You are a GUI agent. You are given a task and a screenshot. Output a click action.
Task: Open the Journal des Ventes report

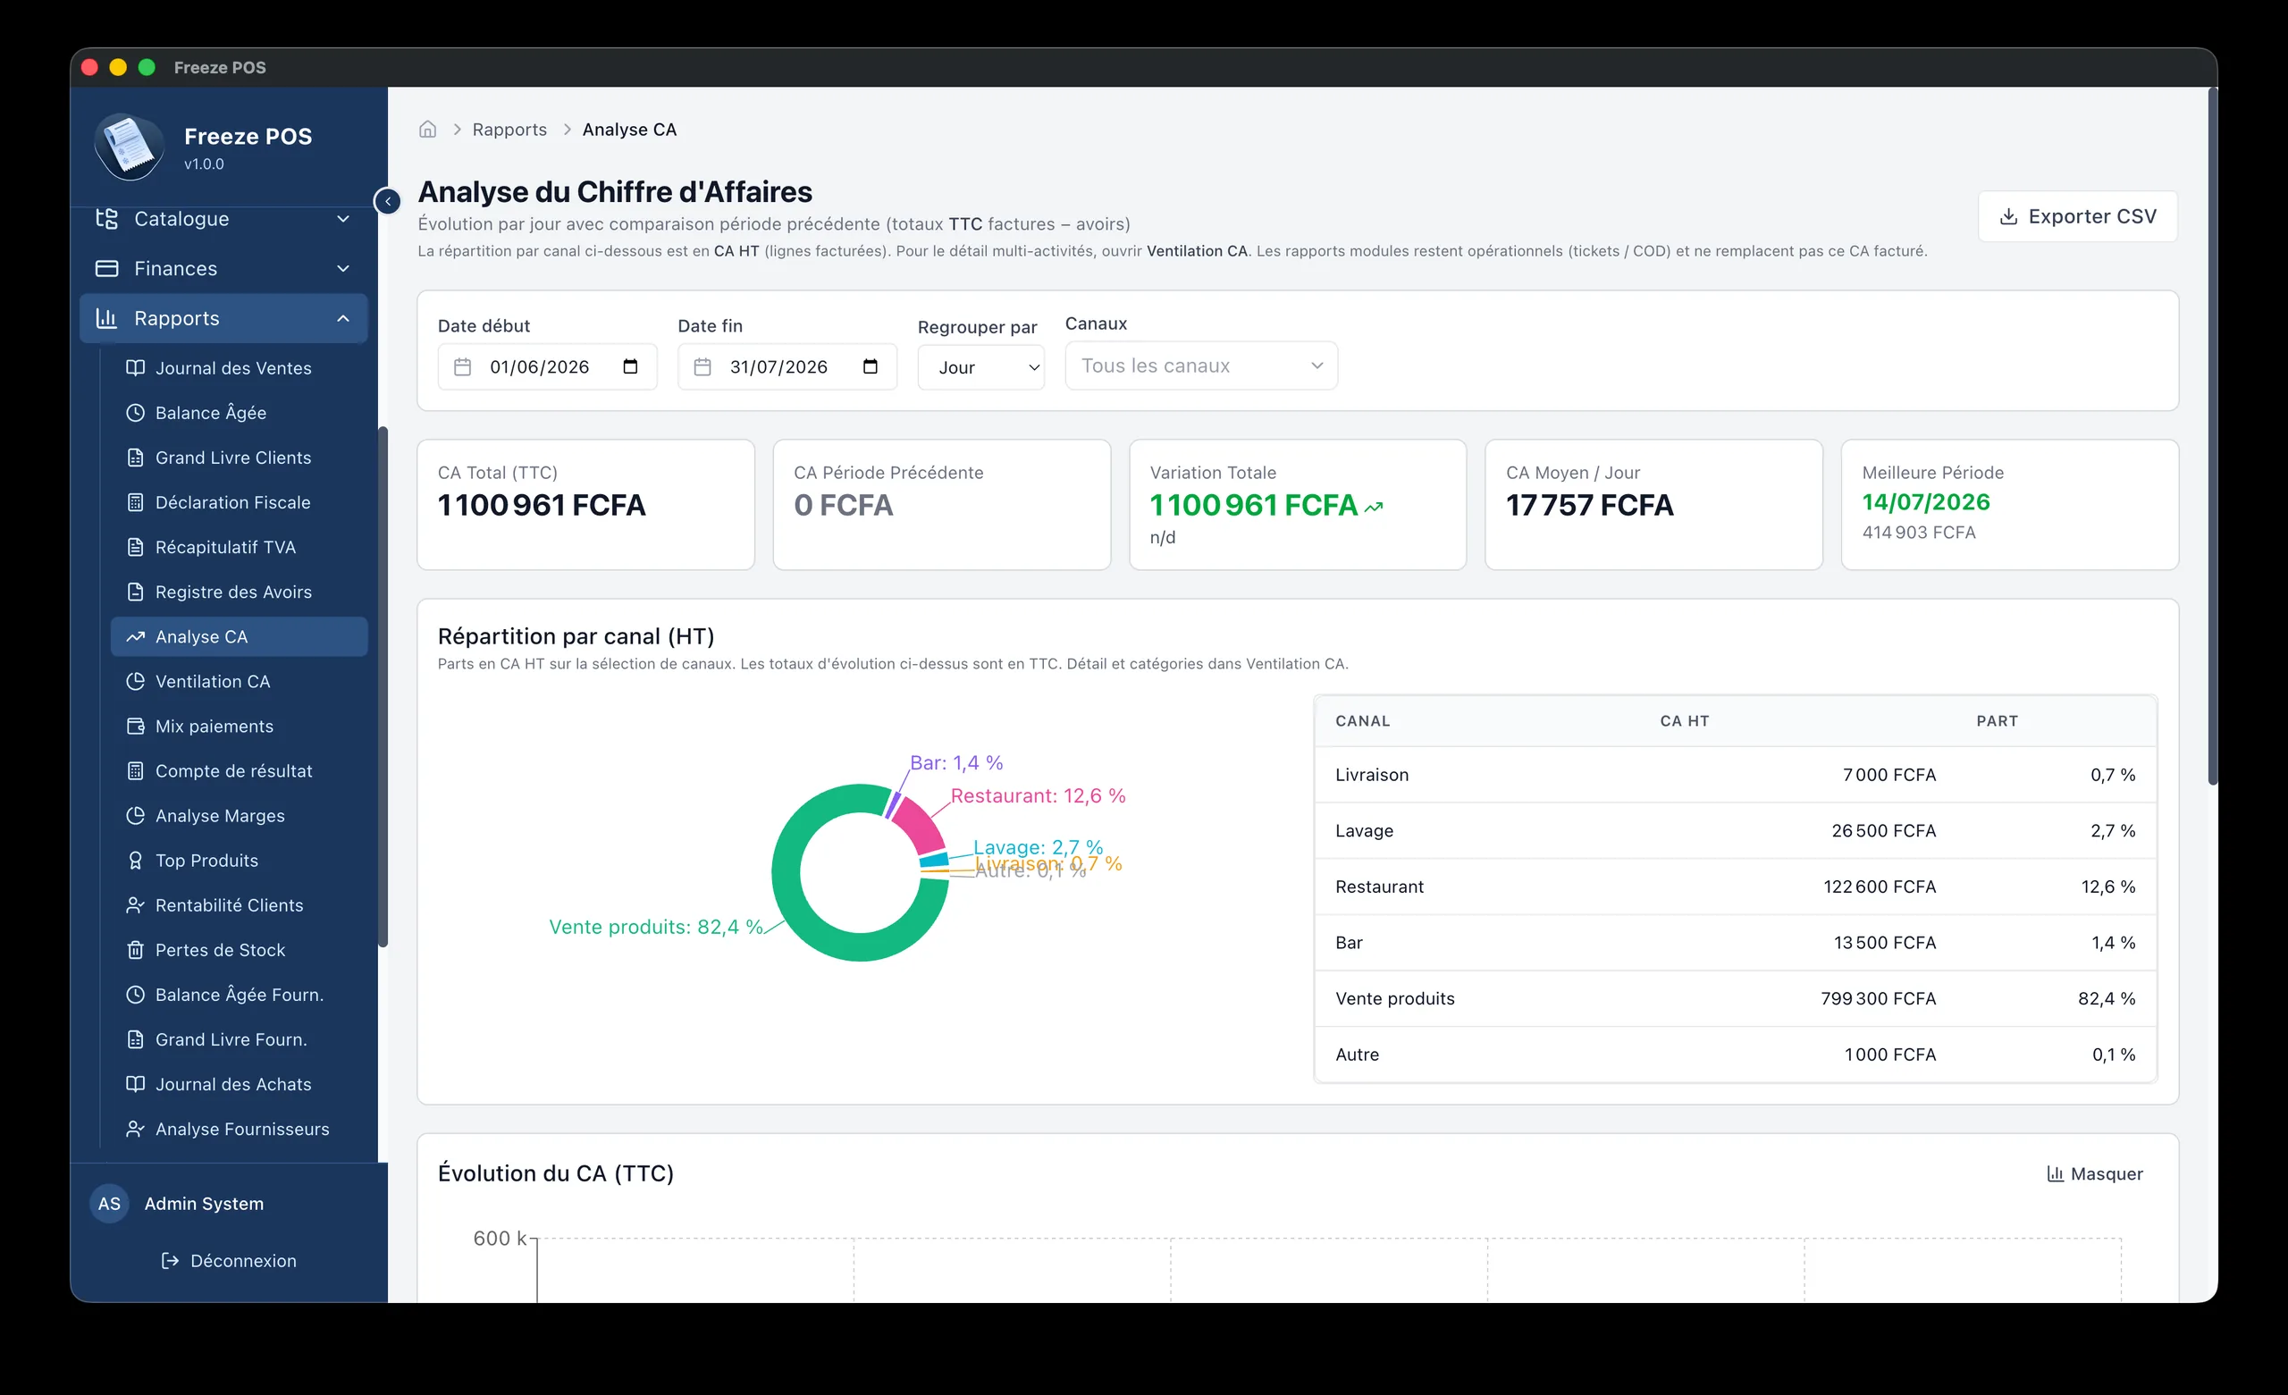(239, 368)
